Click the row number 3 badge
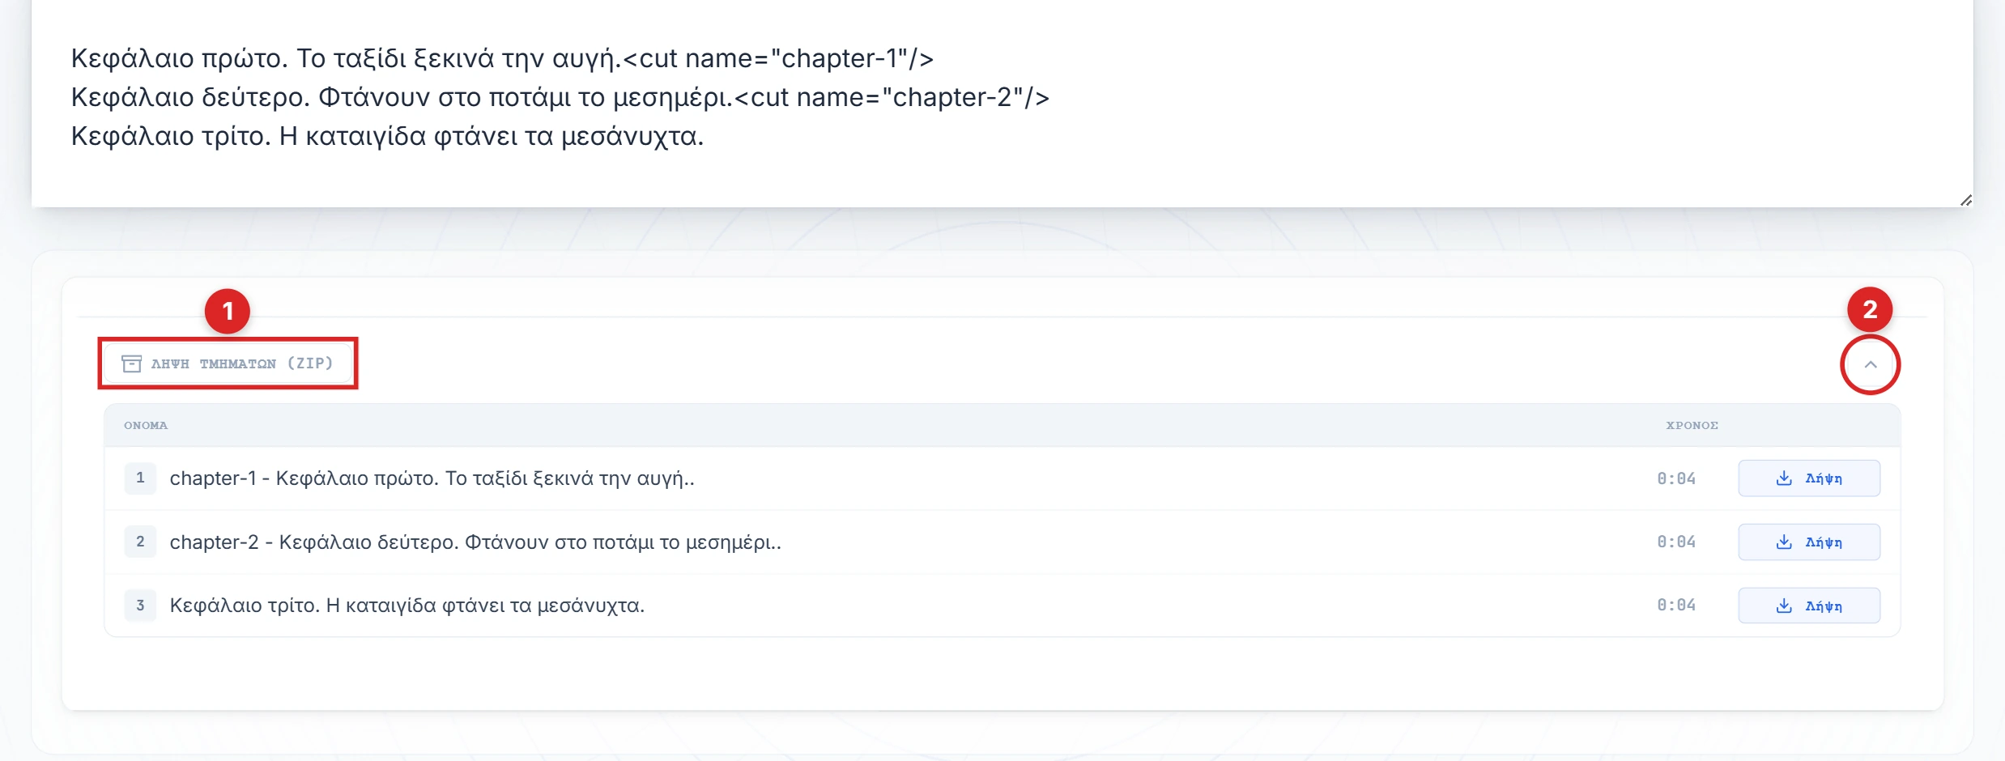This screenshot has height=761, width=2005. pos(140,606)
